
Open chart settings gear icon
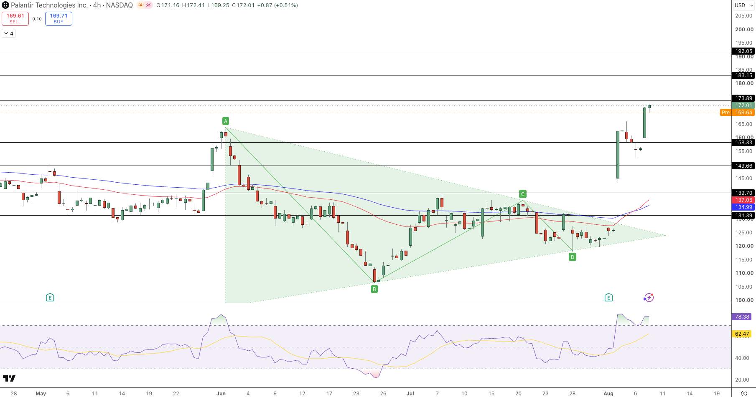744,393
